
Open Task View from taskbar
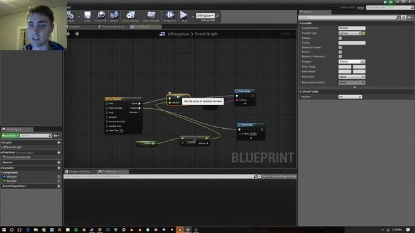click(19, 230)
